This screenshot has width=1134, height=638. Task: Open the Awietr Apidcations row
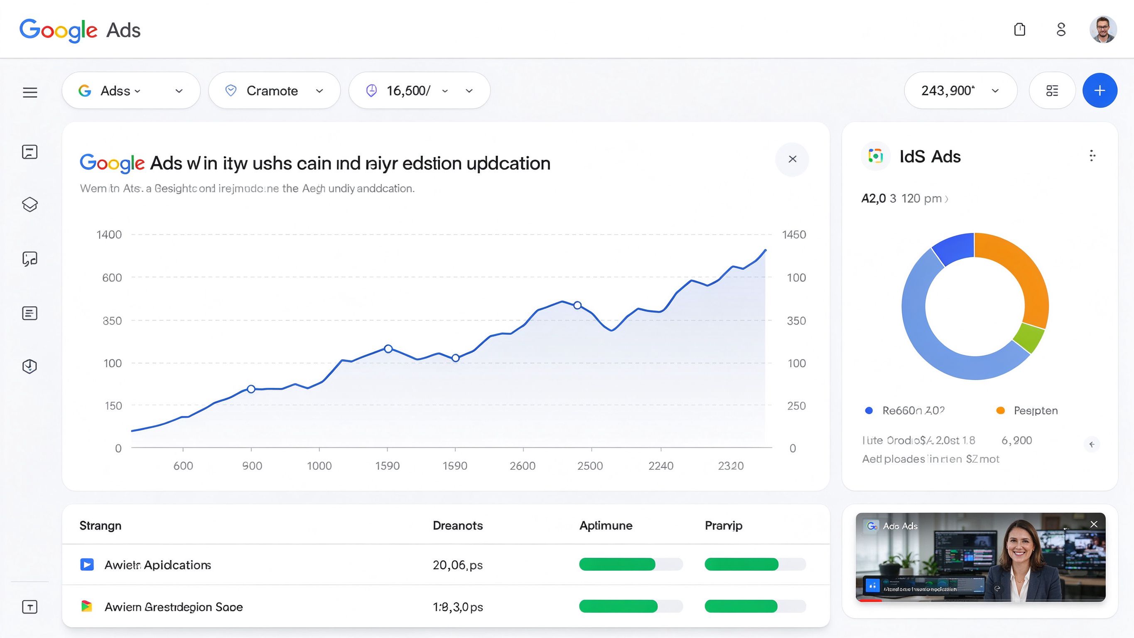click(x=446, y=564)
